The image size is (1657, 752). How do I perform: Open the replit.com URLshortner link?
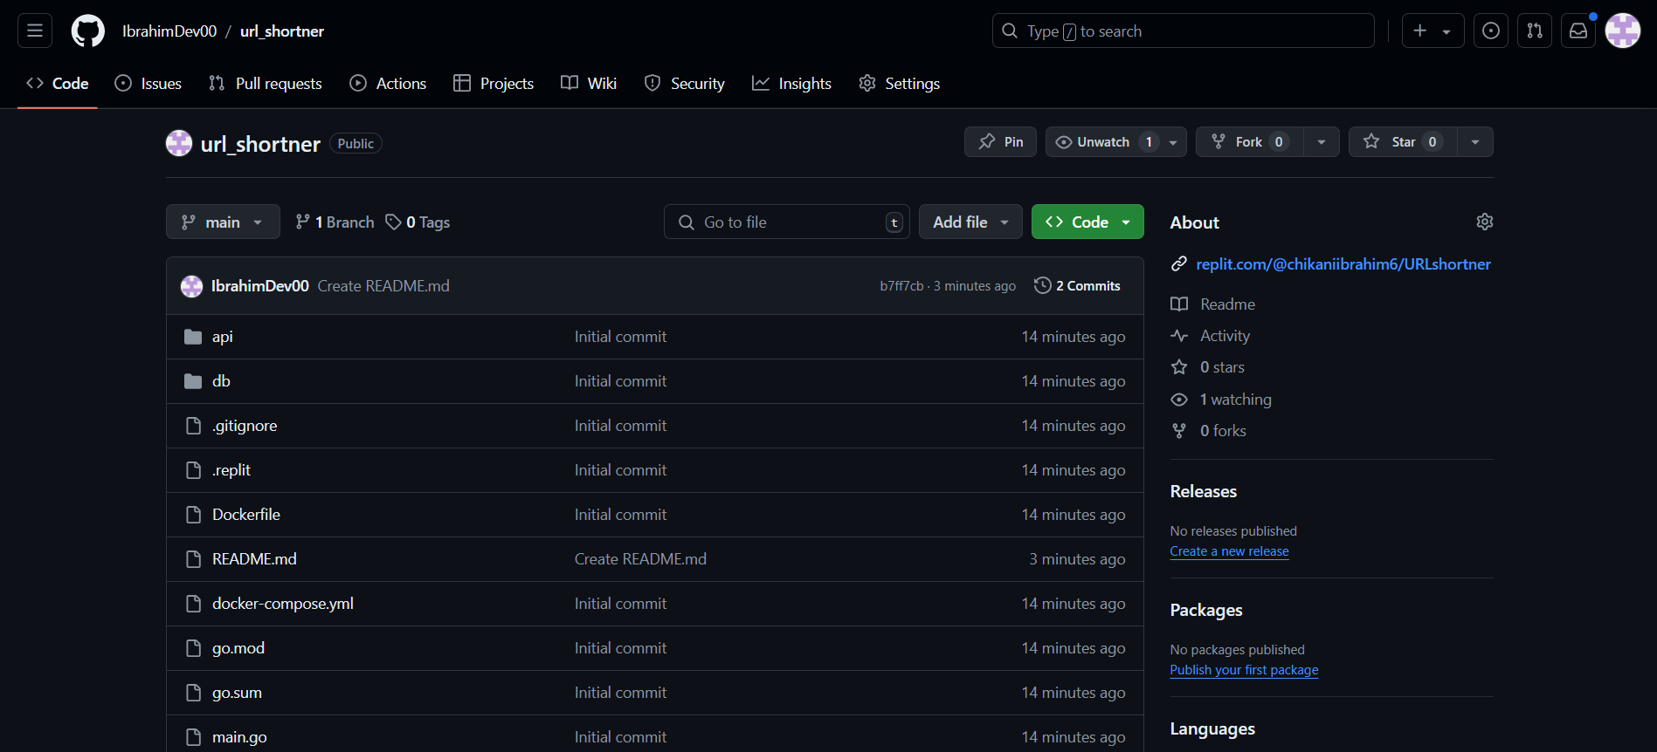(x=1343, y=264)
